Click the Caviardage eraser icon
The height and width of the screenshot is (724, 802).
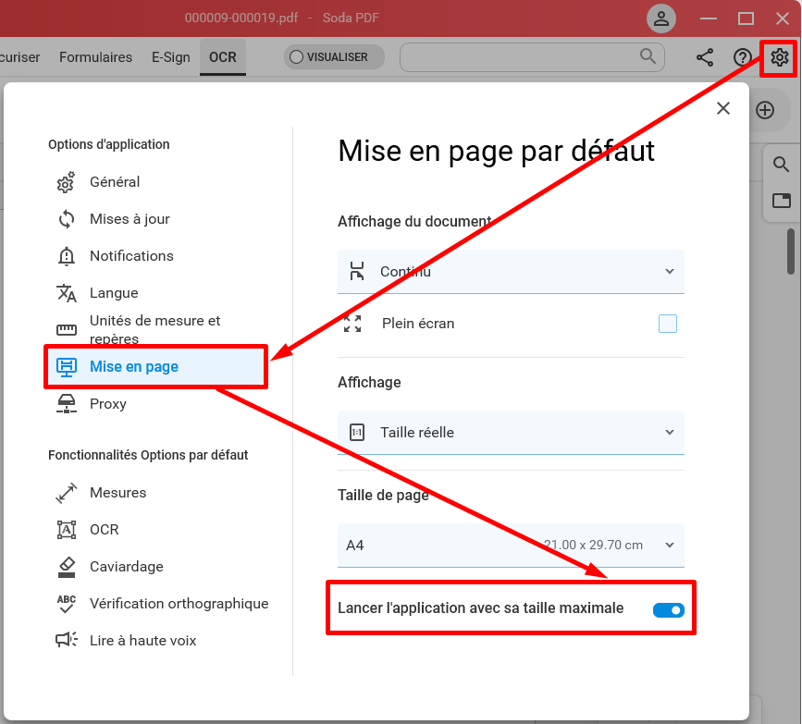[66, 567]
